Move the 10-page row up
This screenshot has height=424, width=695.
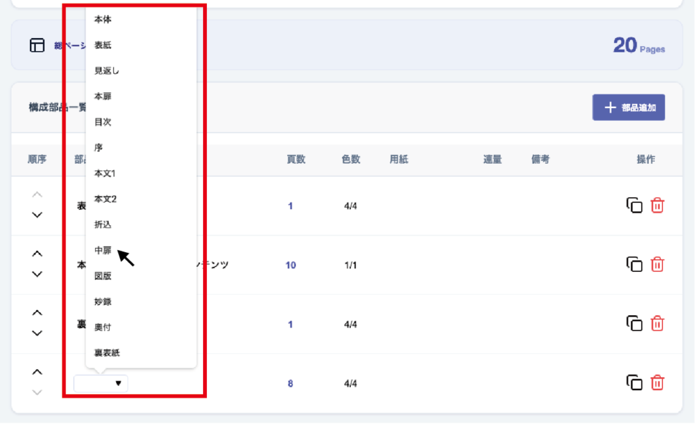click(x=37, y=254)
